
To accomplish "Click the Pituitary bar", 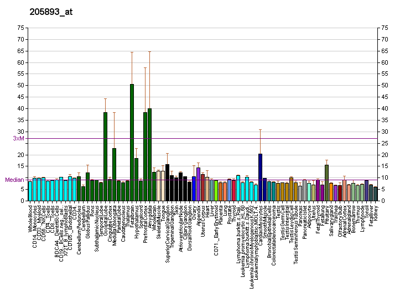I will pyautogui.click(x=326, y=182).
